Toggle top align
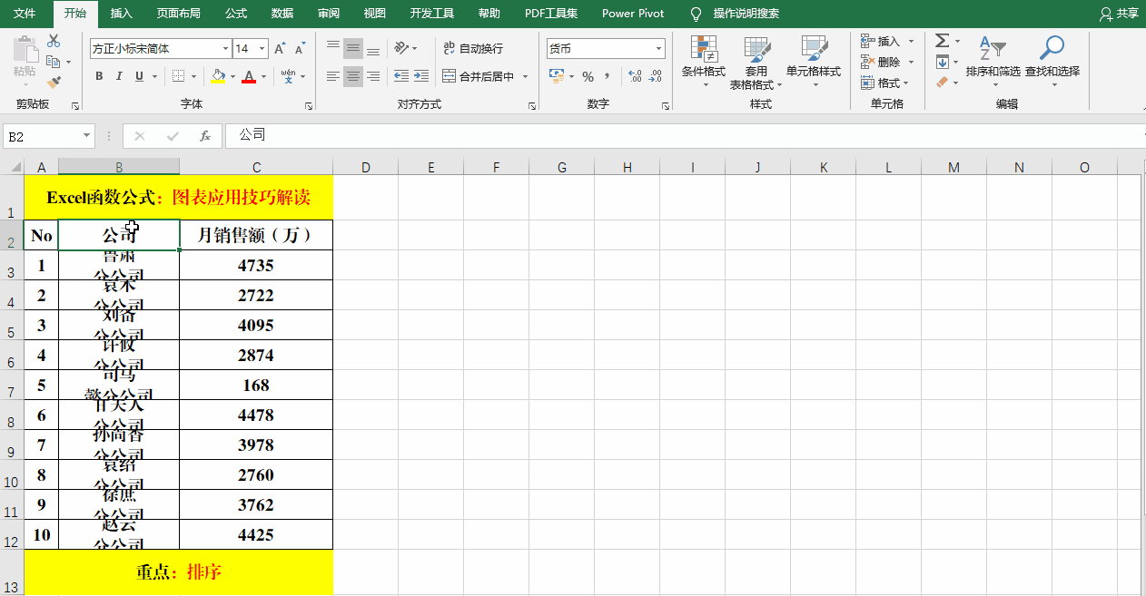The width and height of the screenshot is (1146, 596). (333, 47)
